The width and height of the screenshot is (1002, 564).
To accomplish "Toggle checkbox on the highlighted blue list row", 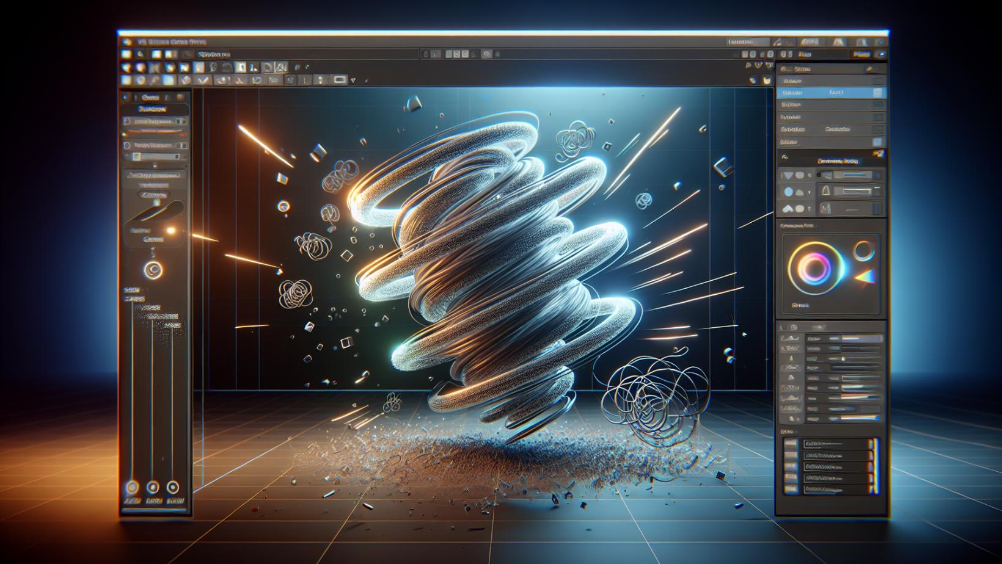I will (877, 93).
